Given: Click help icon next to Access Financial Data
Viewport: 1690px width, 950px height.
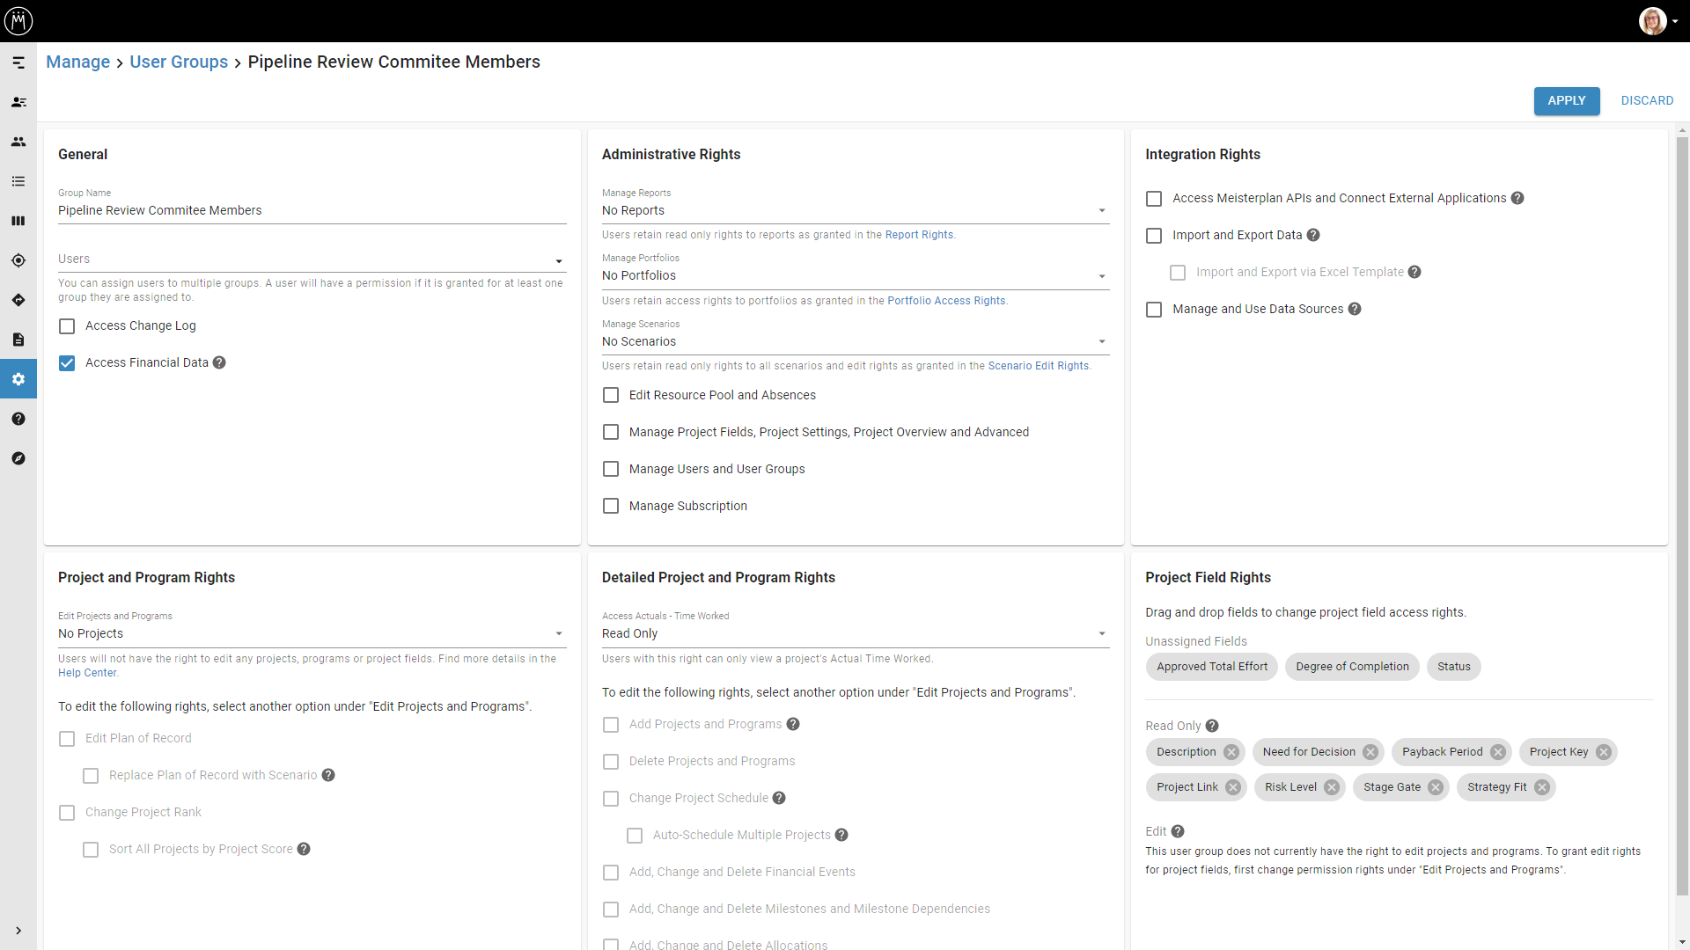Looking at the screenshot, I should (219, 362).
